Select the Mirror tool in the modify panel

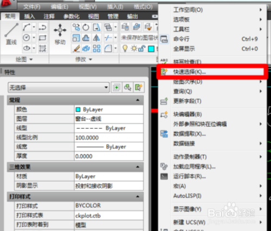[x=96, y=38]
